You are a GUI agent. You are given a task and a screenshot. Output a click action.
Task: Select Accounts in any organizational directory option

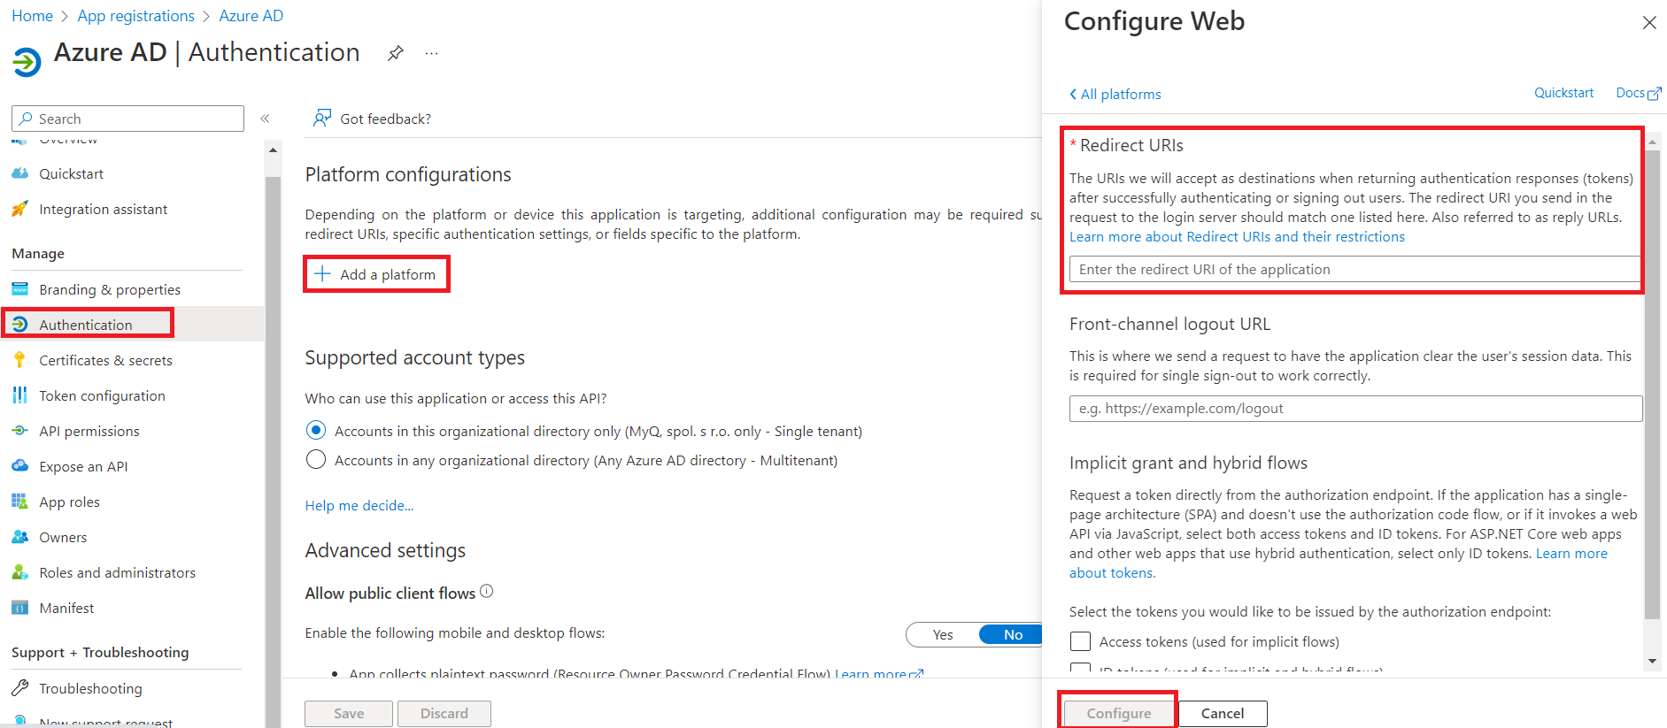coord(316,459)
